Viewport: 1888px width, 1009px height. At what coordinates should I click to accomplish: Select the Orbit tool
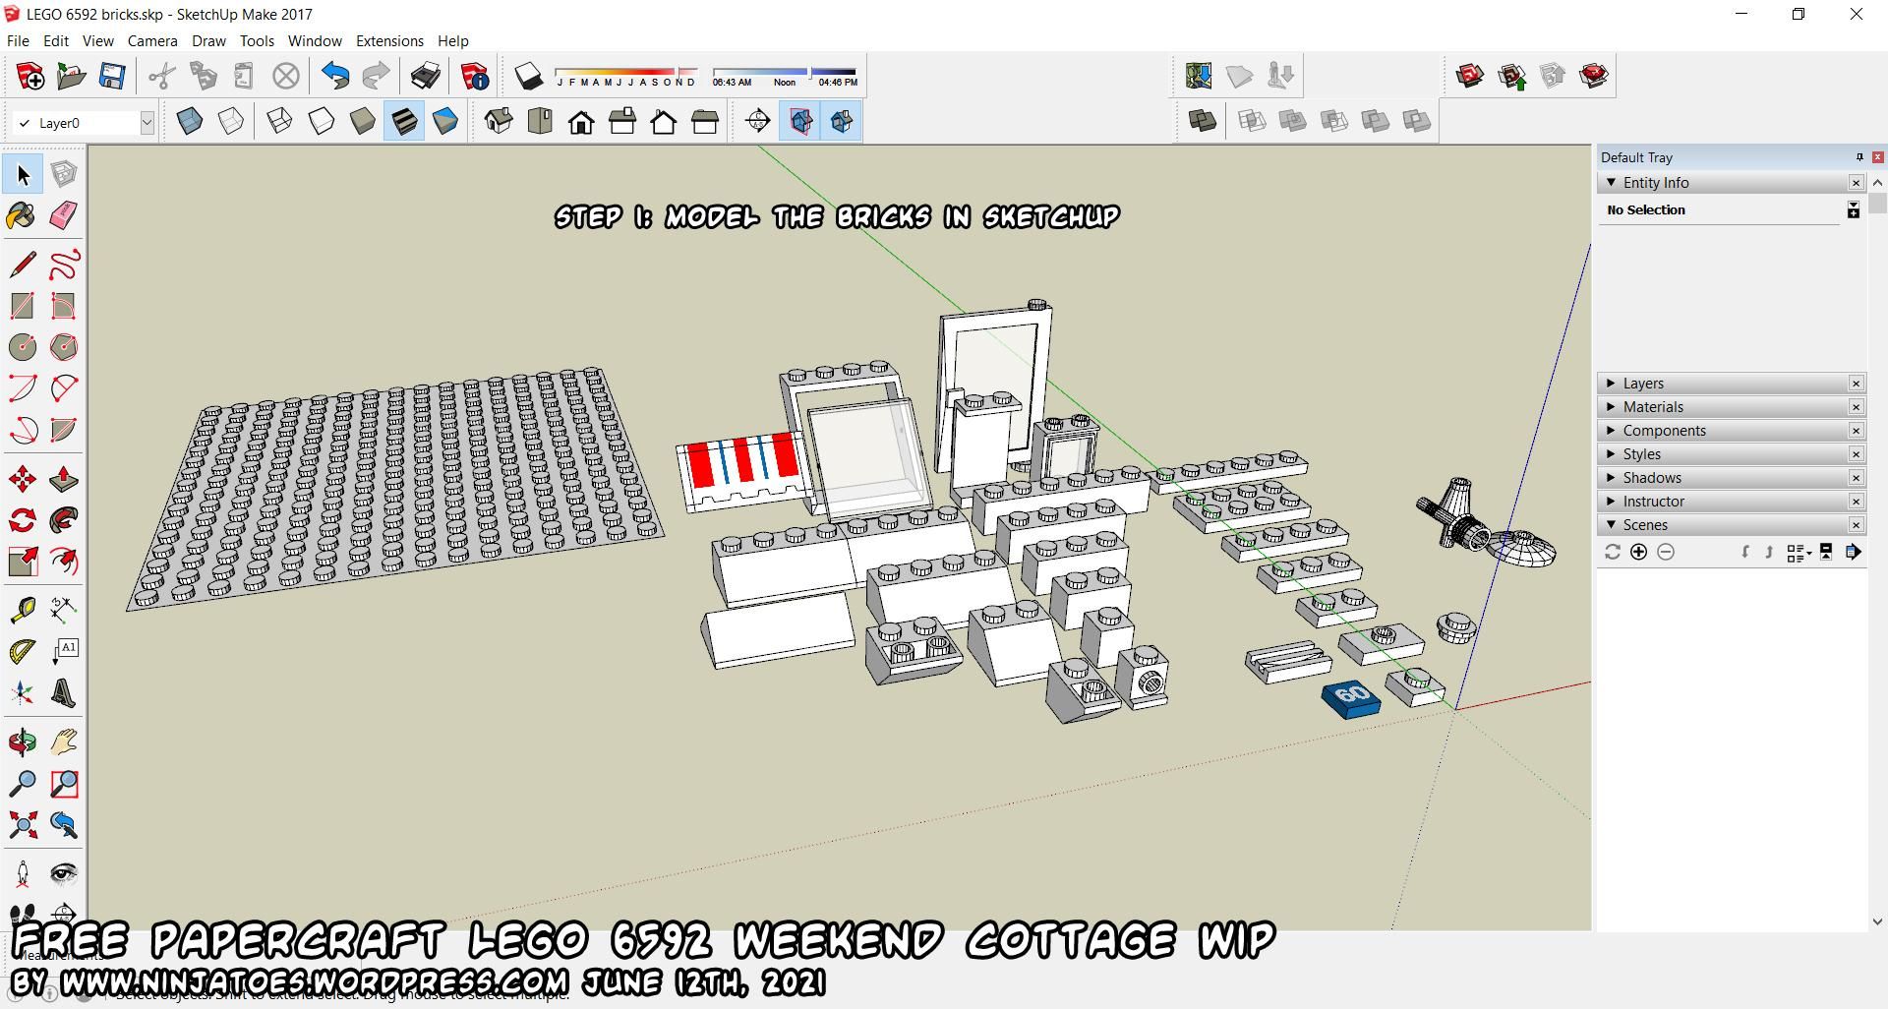22,742
